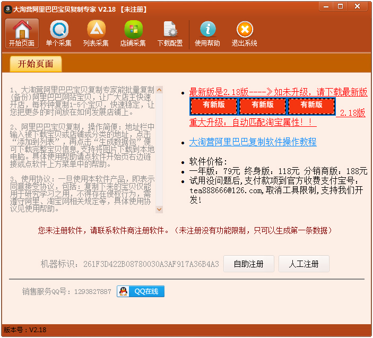Viewport: 373px width, 338px height.
Task: Click the 重大升级 auto-match Taobao attributes link
Action: tap(253, 123)
